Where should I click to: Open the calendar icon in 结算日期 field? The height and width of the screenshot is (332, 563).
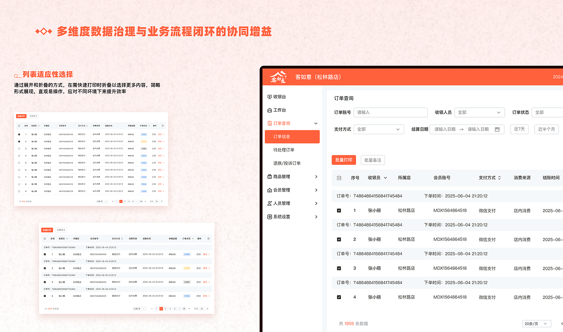click(497, 129)
